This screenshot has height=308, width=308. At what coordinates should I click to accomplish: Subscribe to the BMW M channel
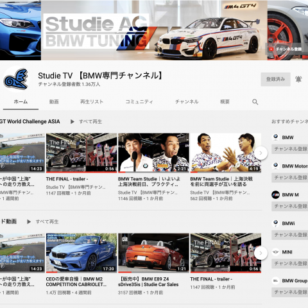click(x=290, y=206)
